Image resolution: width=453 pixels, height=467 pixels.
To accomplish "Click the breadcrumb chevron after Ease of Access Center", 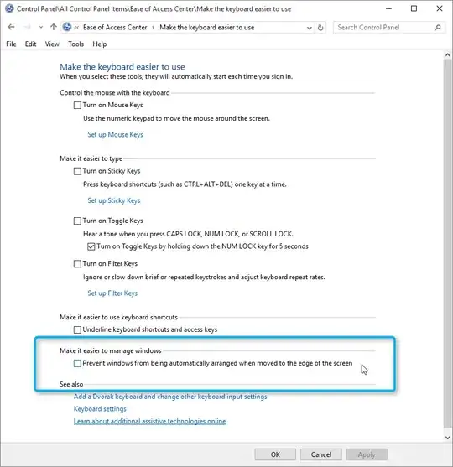I will (x=154, y=28).
